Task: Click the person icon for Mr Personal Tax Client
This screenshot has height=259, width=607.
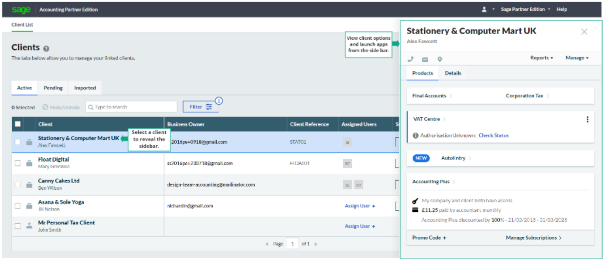Action: click(x=29, y=226)
